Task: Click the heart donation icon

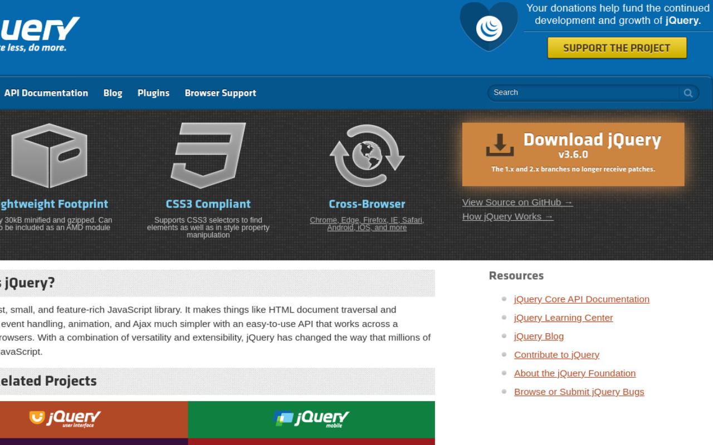Action: 489,26
